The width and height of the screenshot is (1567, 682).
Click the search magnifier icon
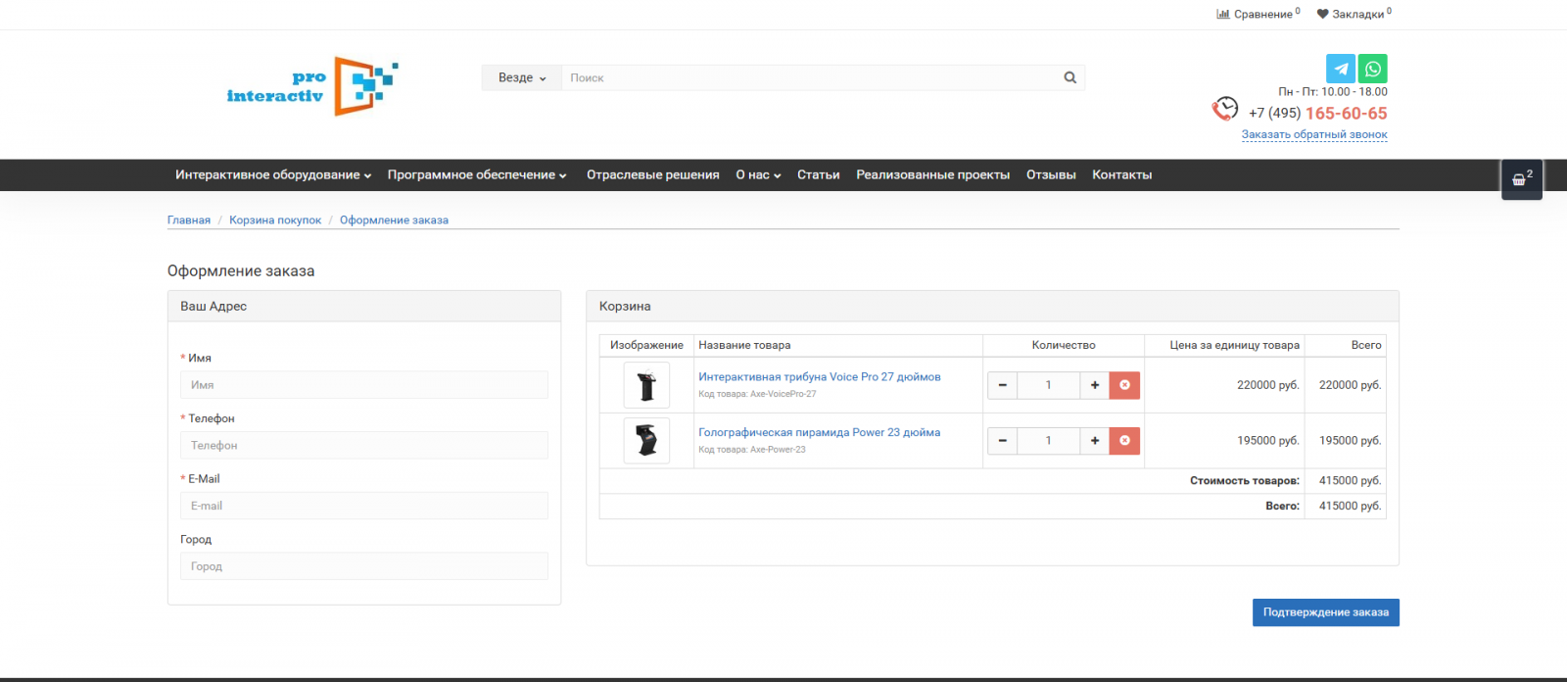click(x=1069, y=77)
